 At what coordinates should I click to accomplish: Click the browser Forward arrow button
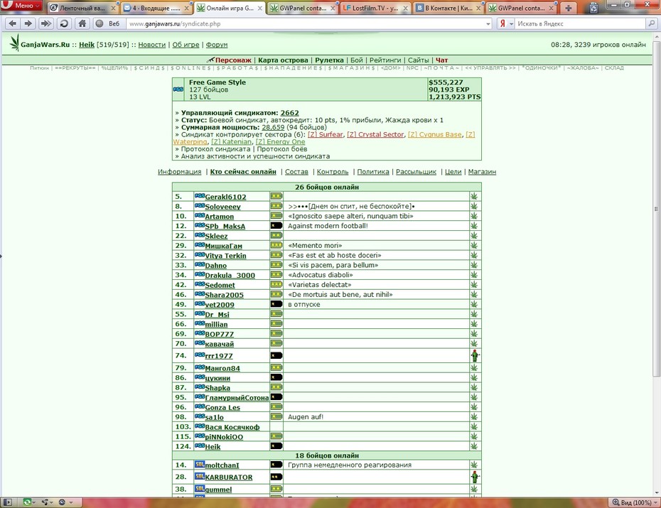click(x=28, y=23)
